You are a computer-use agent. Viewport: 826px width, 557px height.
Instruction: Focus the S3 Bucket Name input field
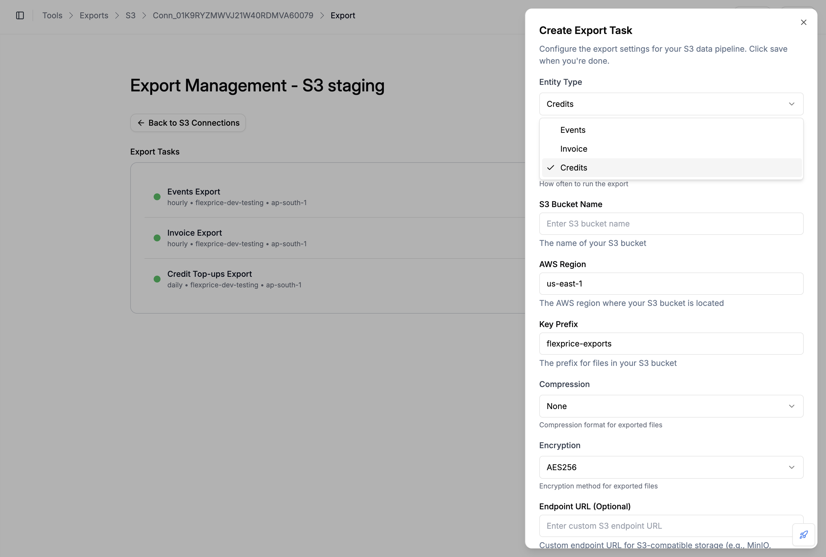point(671,223)
